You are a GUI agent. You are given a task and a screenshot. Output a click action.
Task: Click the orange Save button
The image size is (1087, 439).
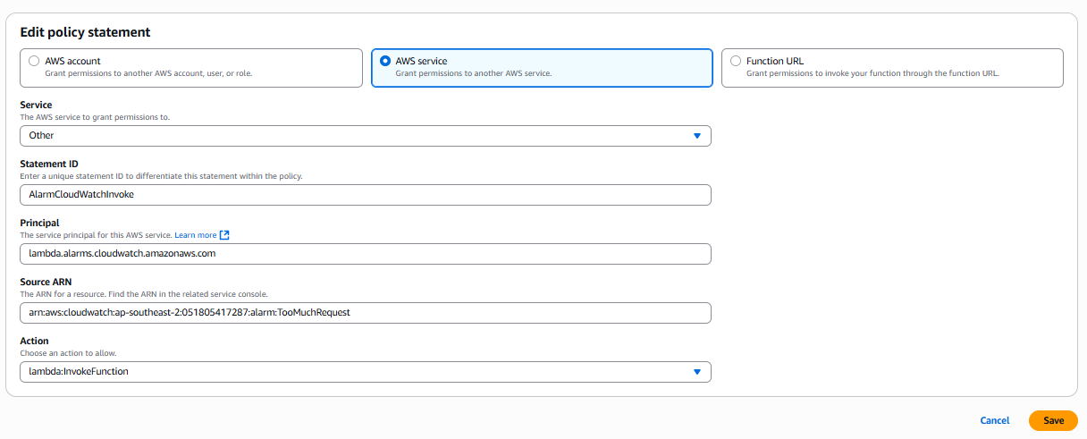pos(1053,420)
